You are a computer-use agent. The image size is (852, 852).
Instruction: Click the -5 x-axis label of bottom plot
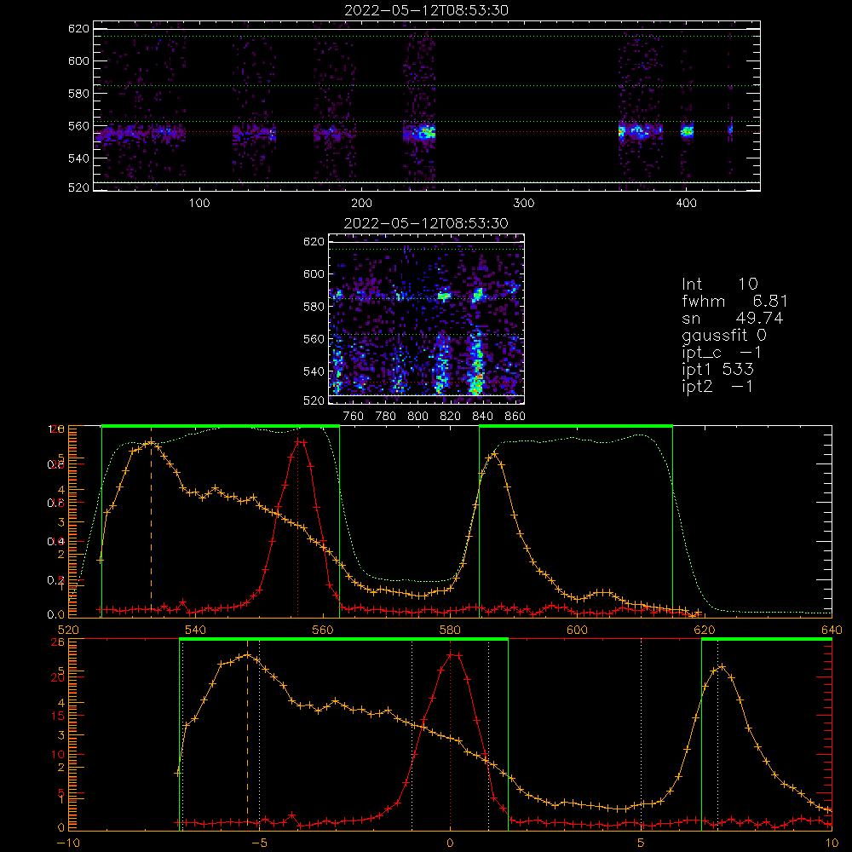[260, 843]
